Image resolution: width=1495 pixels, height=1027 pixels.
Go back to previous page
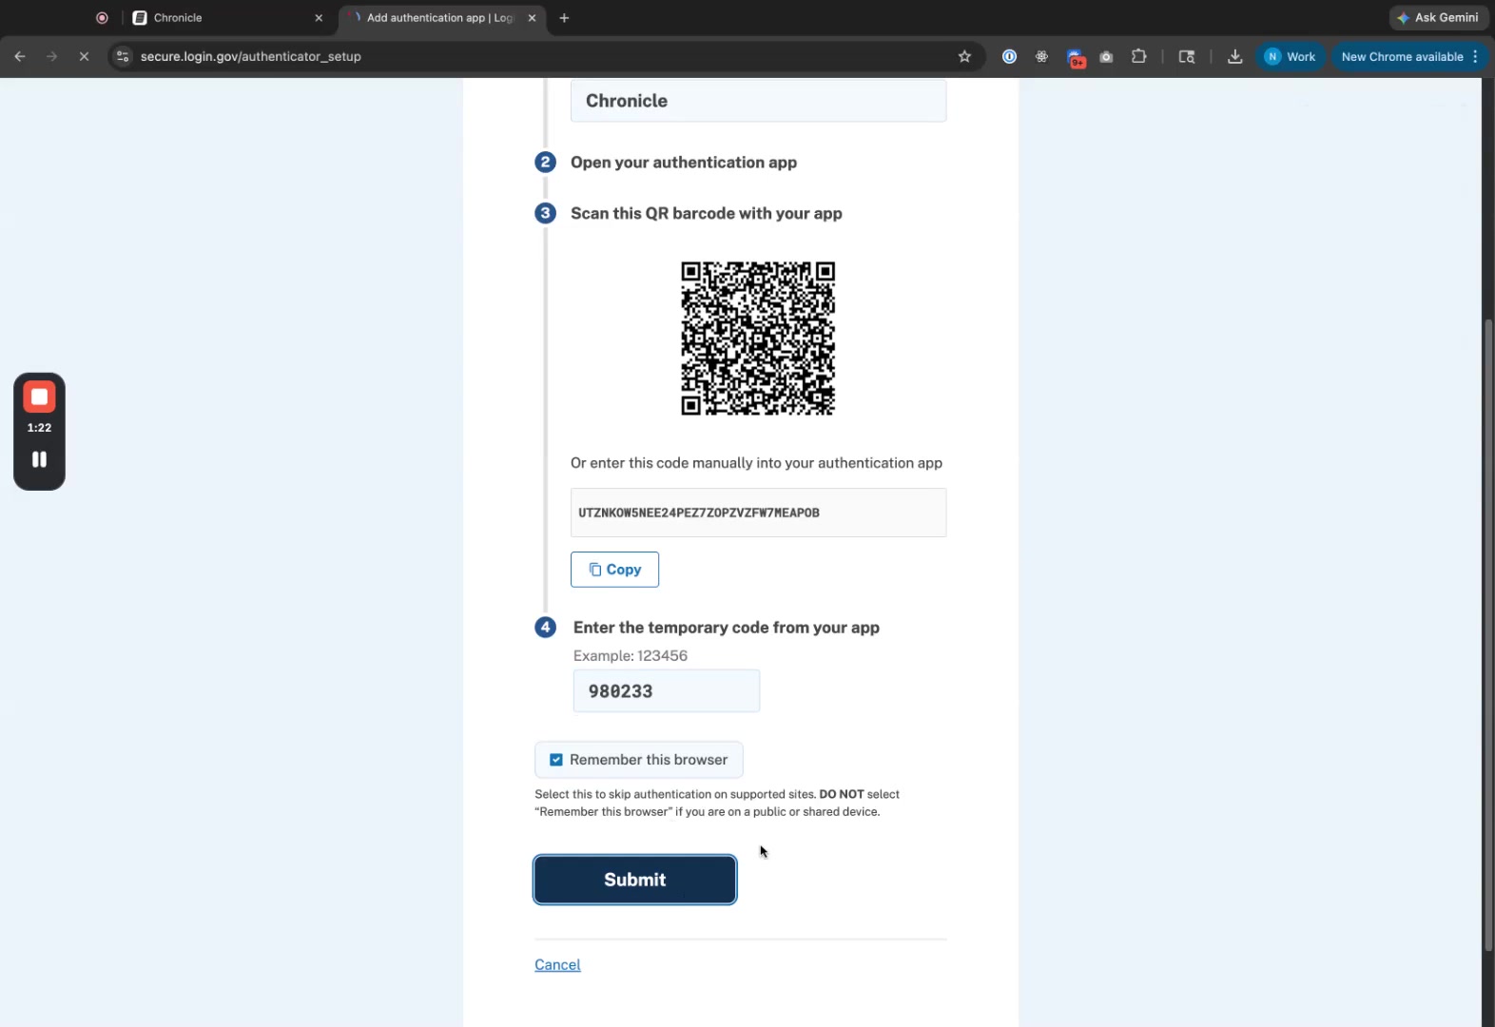click(x=20, y=57)
